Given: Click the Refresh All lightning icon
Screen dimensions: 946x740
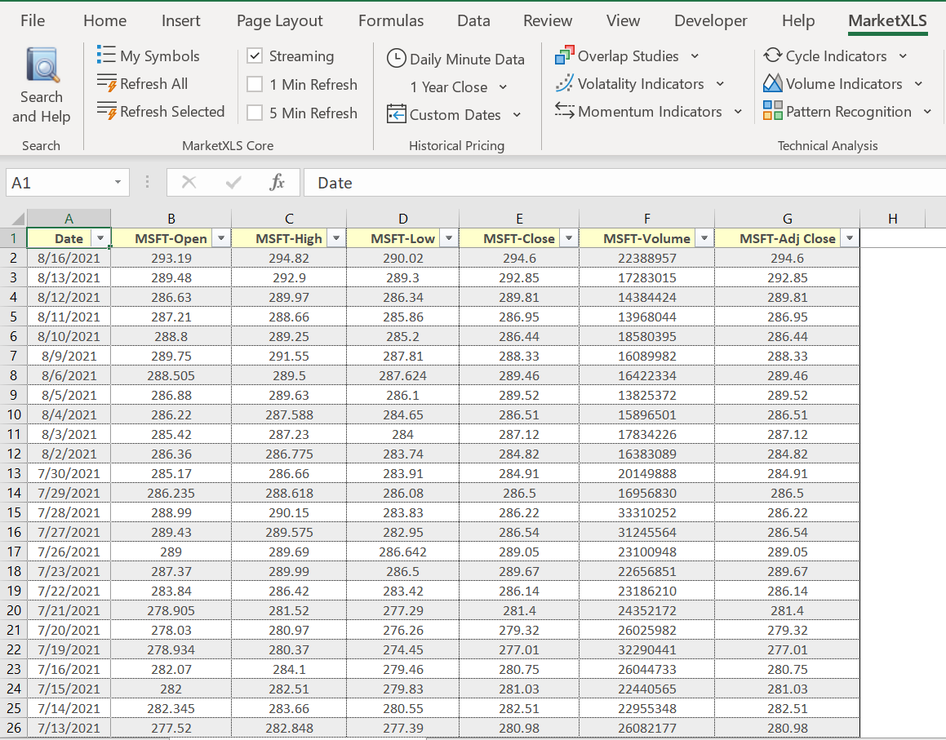Looking at the screenshot, I should [x=107, y=83].
